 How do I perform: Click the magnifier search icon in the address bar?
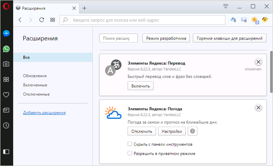(65, 20)
